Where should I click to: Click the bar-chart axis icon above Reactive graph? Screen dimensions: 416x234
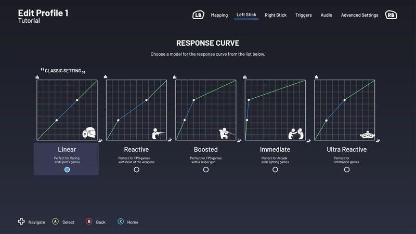(106, 76)
